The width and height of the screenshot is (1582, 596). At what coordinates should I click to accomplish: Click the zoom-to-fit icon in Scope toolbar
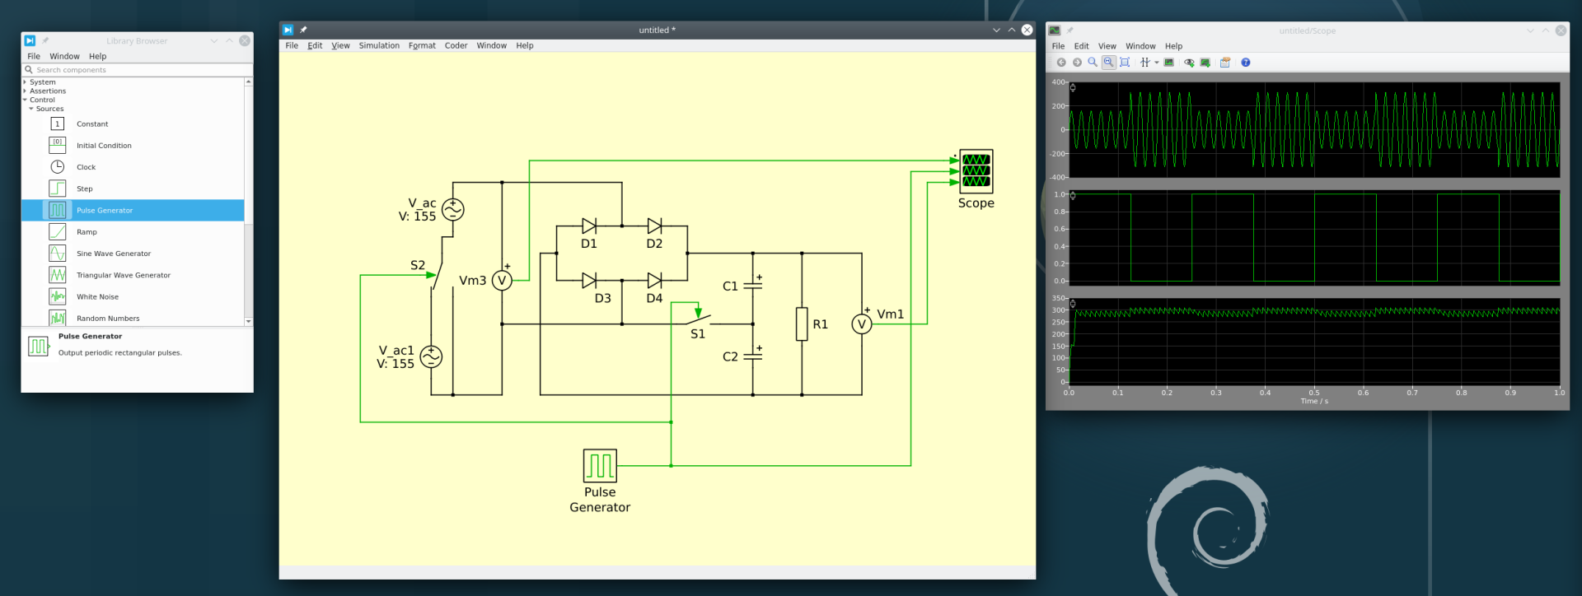[1125, 63]
